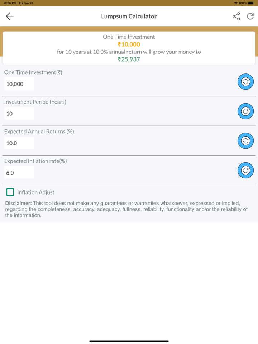Click the refresh icon in header
The height and width of the screenshot is (344, 258).
click(x=250, y=16)
